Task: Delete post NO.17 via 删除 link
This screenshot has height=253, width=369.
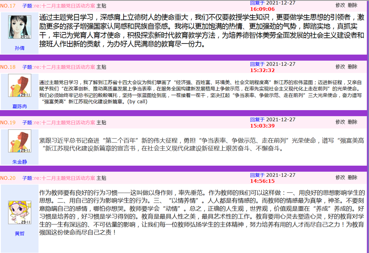Action: pos(352,6)
